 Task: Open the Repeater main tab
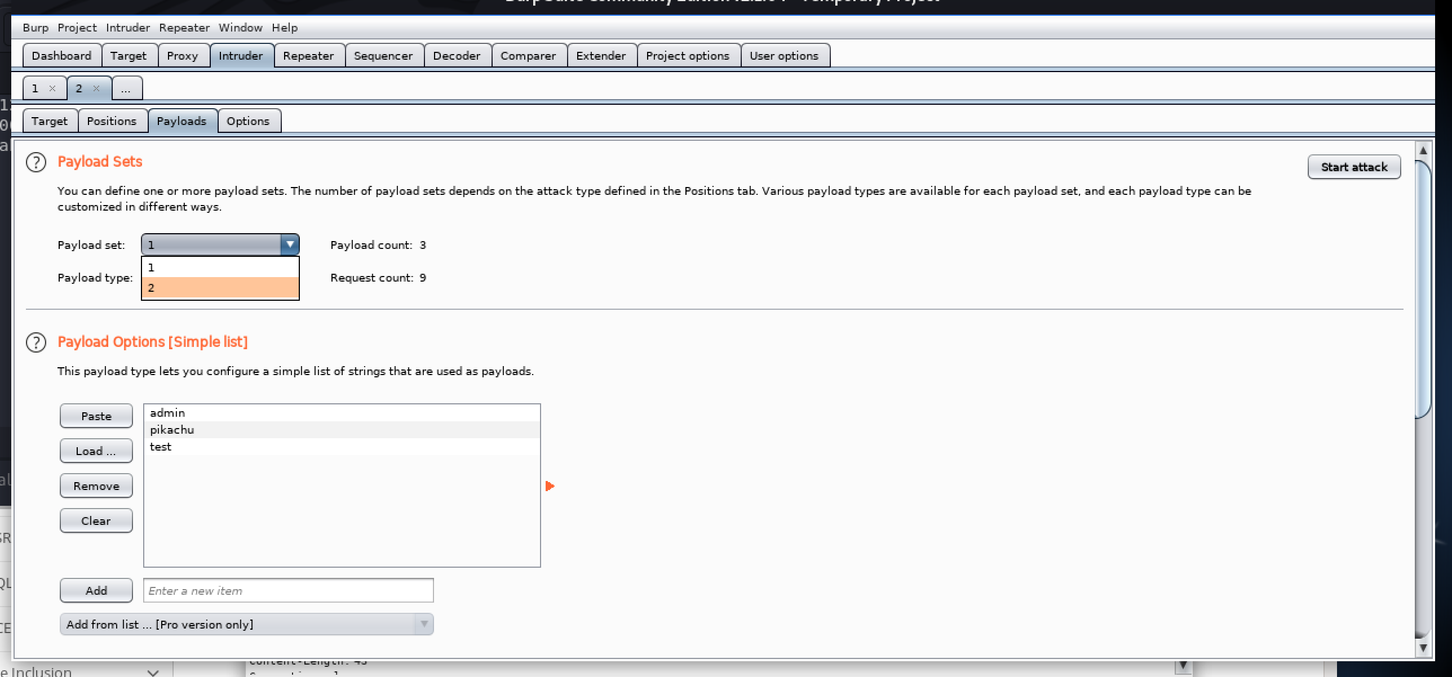click(308, 56)
